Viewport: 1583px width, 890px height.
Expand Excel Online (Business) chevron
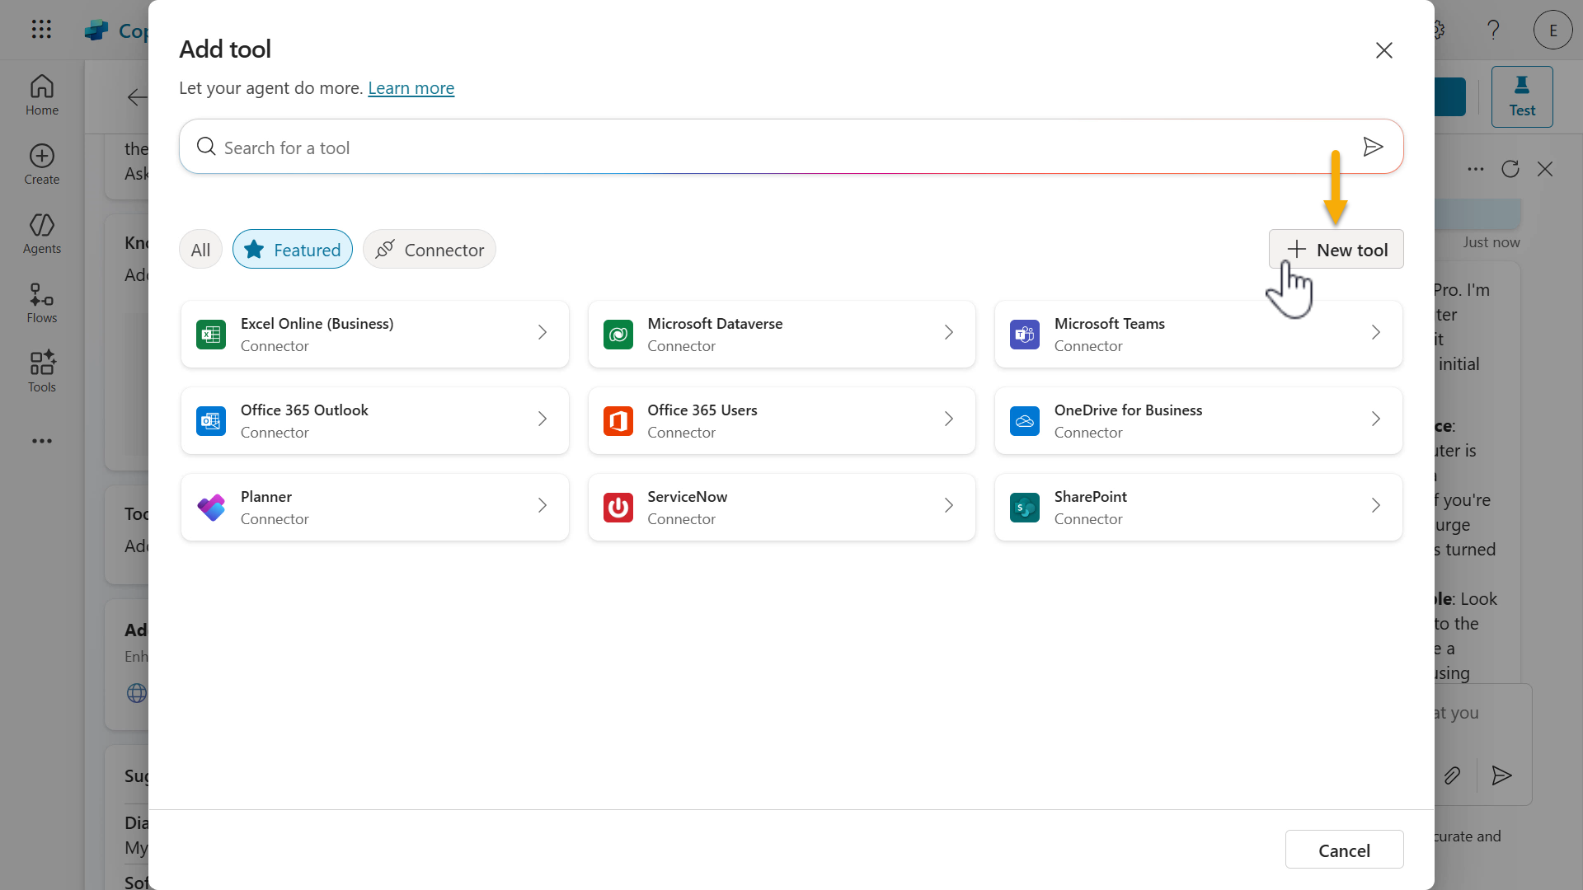pos(543,332)
